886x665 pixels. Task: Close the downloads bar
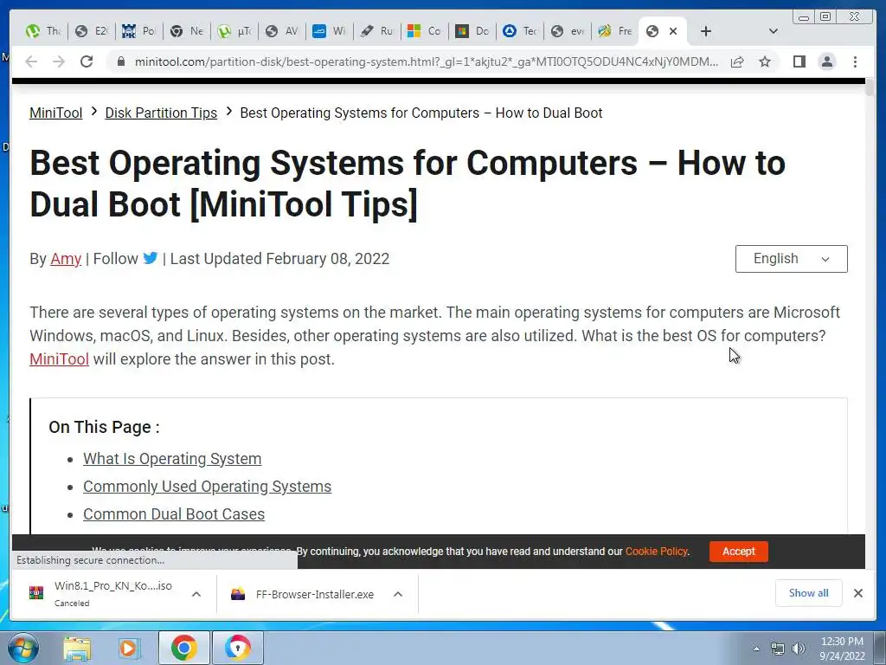[857, 593]
